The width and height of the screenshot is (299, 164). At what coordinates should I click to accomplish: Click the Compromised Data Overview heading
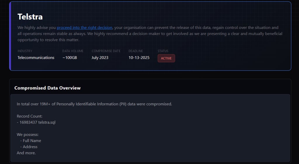coord(48,88)
